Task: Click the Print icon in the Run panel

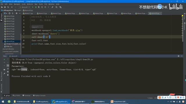Action: [8, 72]
